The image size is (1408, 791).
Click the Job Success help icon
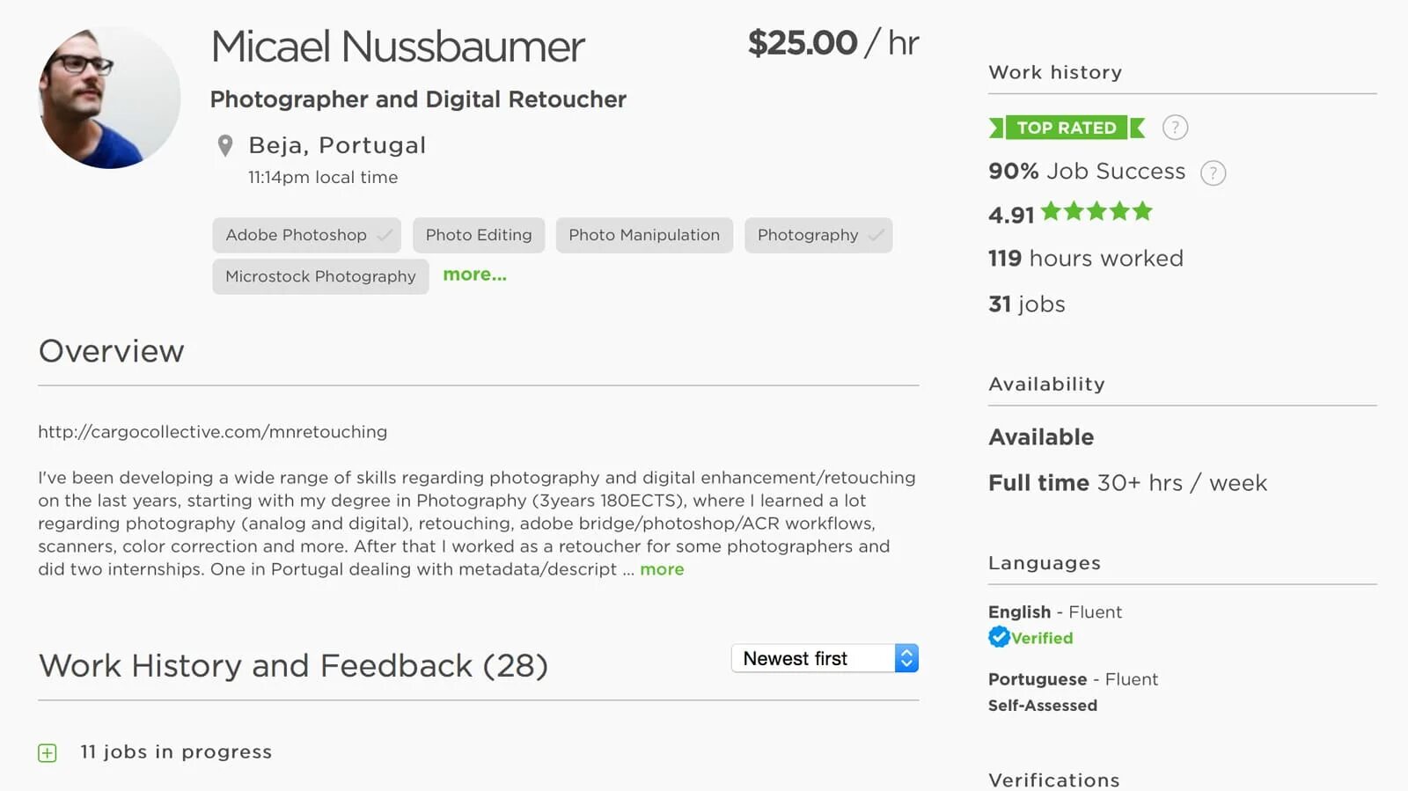[x=1213, y=172]
